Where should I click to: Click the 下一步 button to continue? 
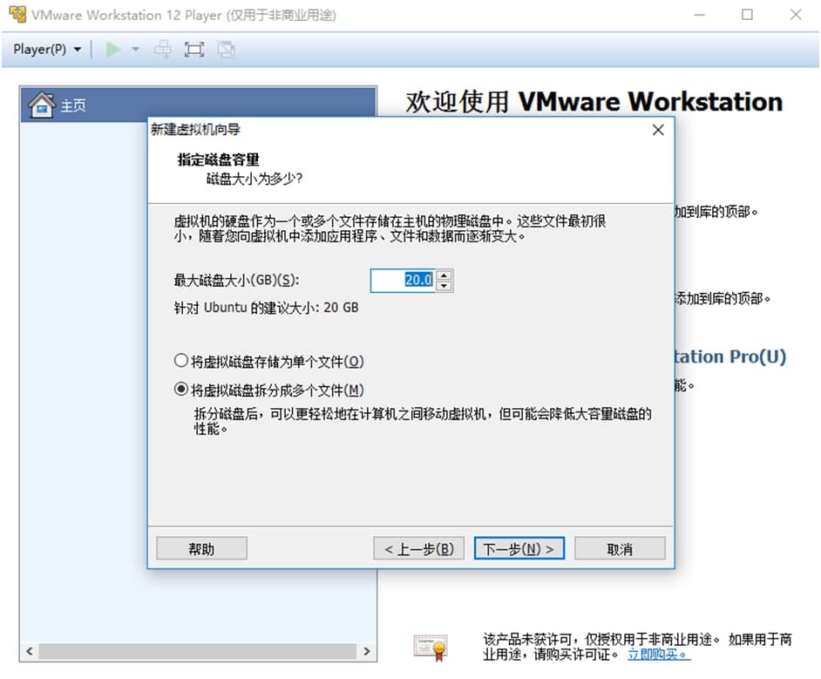(x=519, y=547)
